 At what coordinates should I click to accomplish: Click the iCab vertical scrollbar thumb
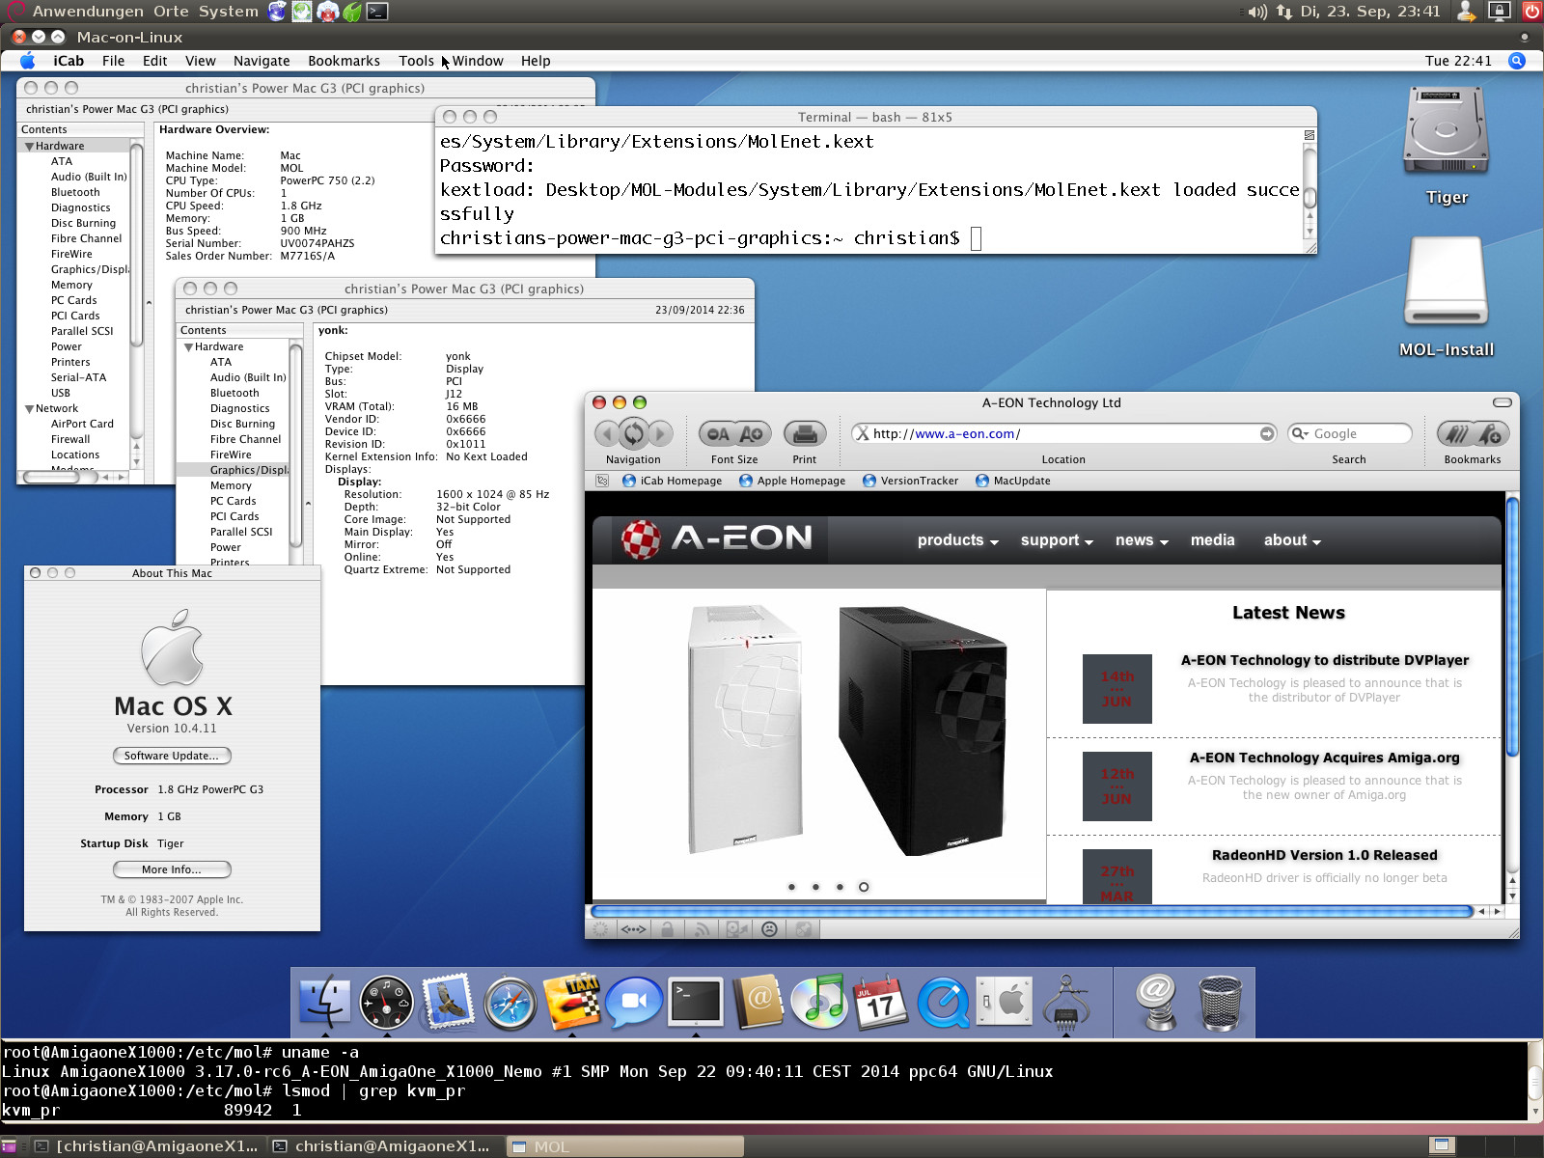coord(1512,626)
